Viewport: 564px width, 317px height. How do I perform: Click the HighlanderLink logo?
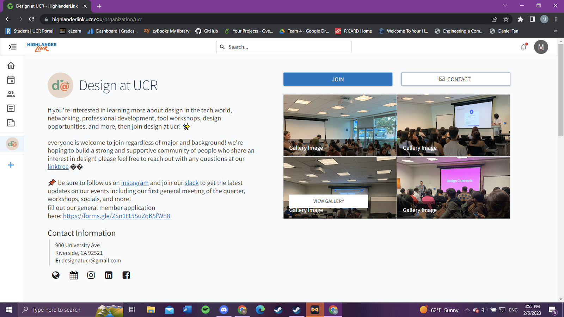tap(42, 47)
